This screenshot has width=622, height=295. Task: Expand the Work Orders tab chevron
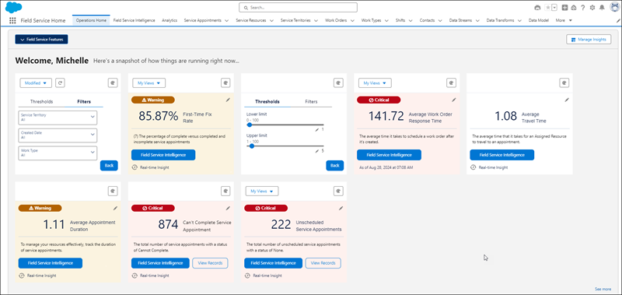(x=352, y=21)
